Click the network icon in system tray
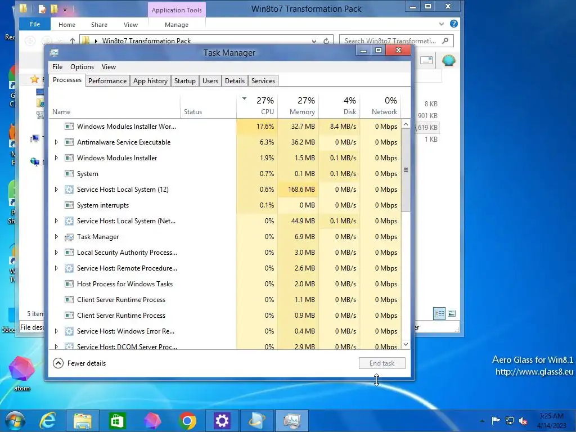This screenshot has width=576, height=432. (510, 420)
